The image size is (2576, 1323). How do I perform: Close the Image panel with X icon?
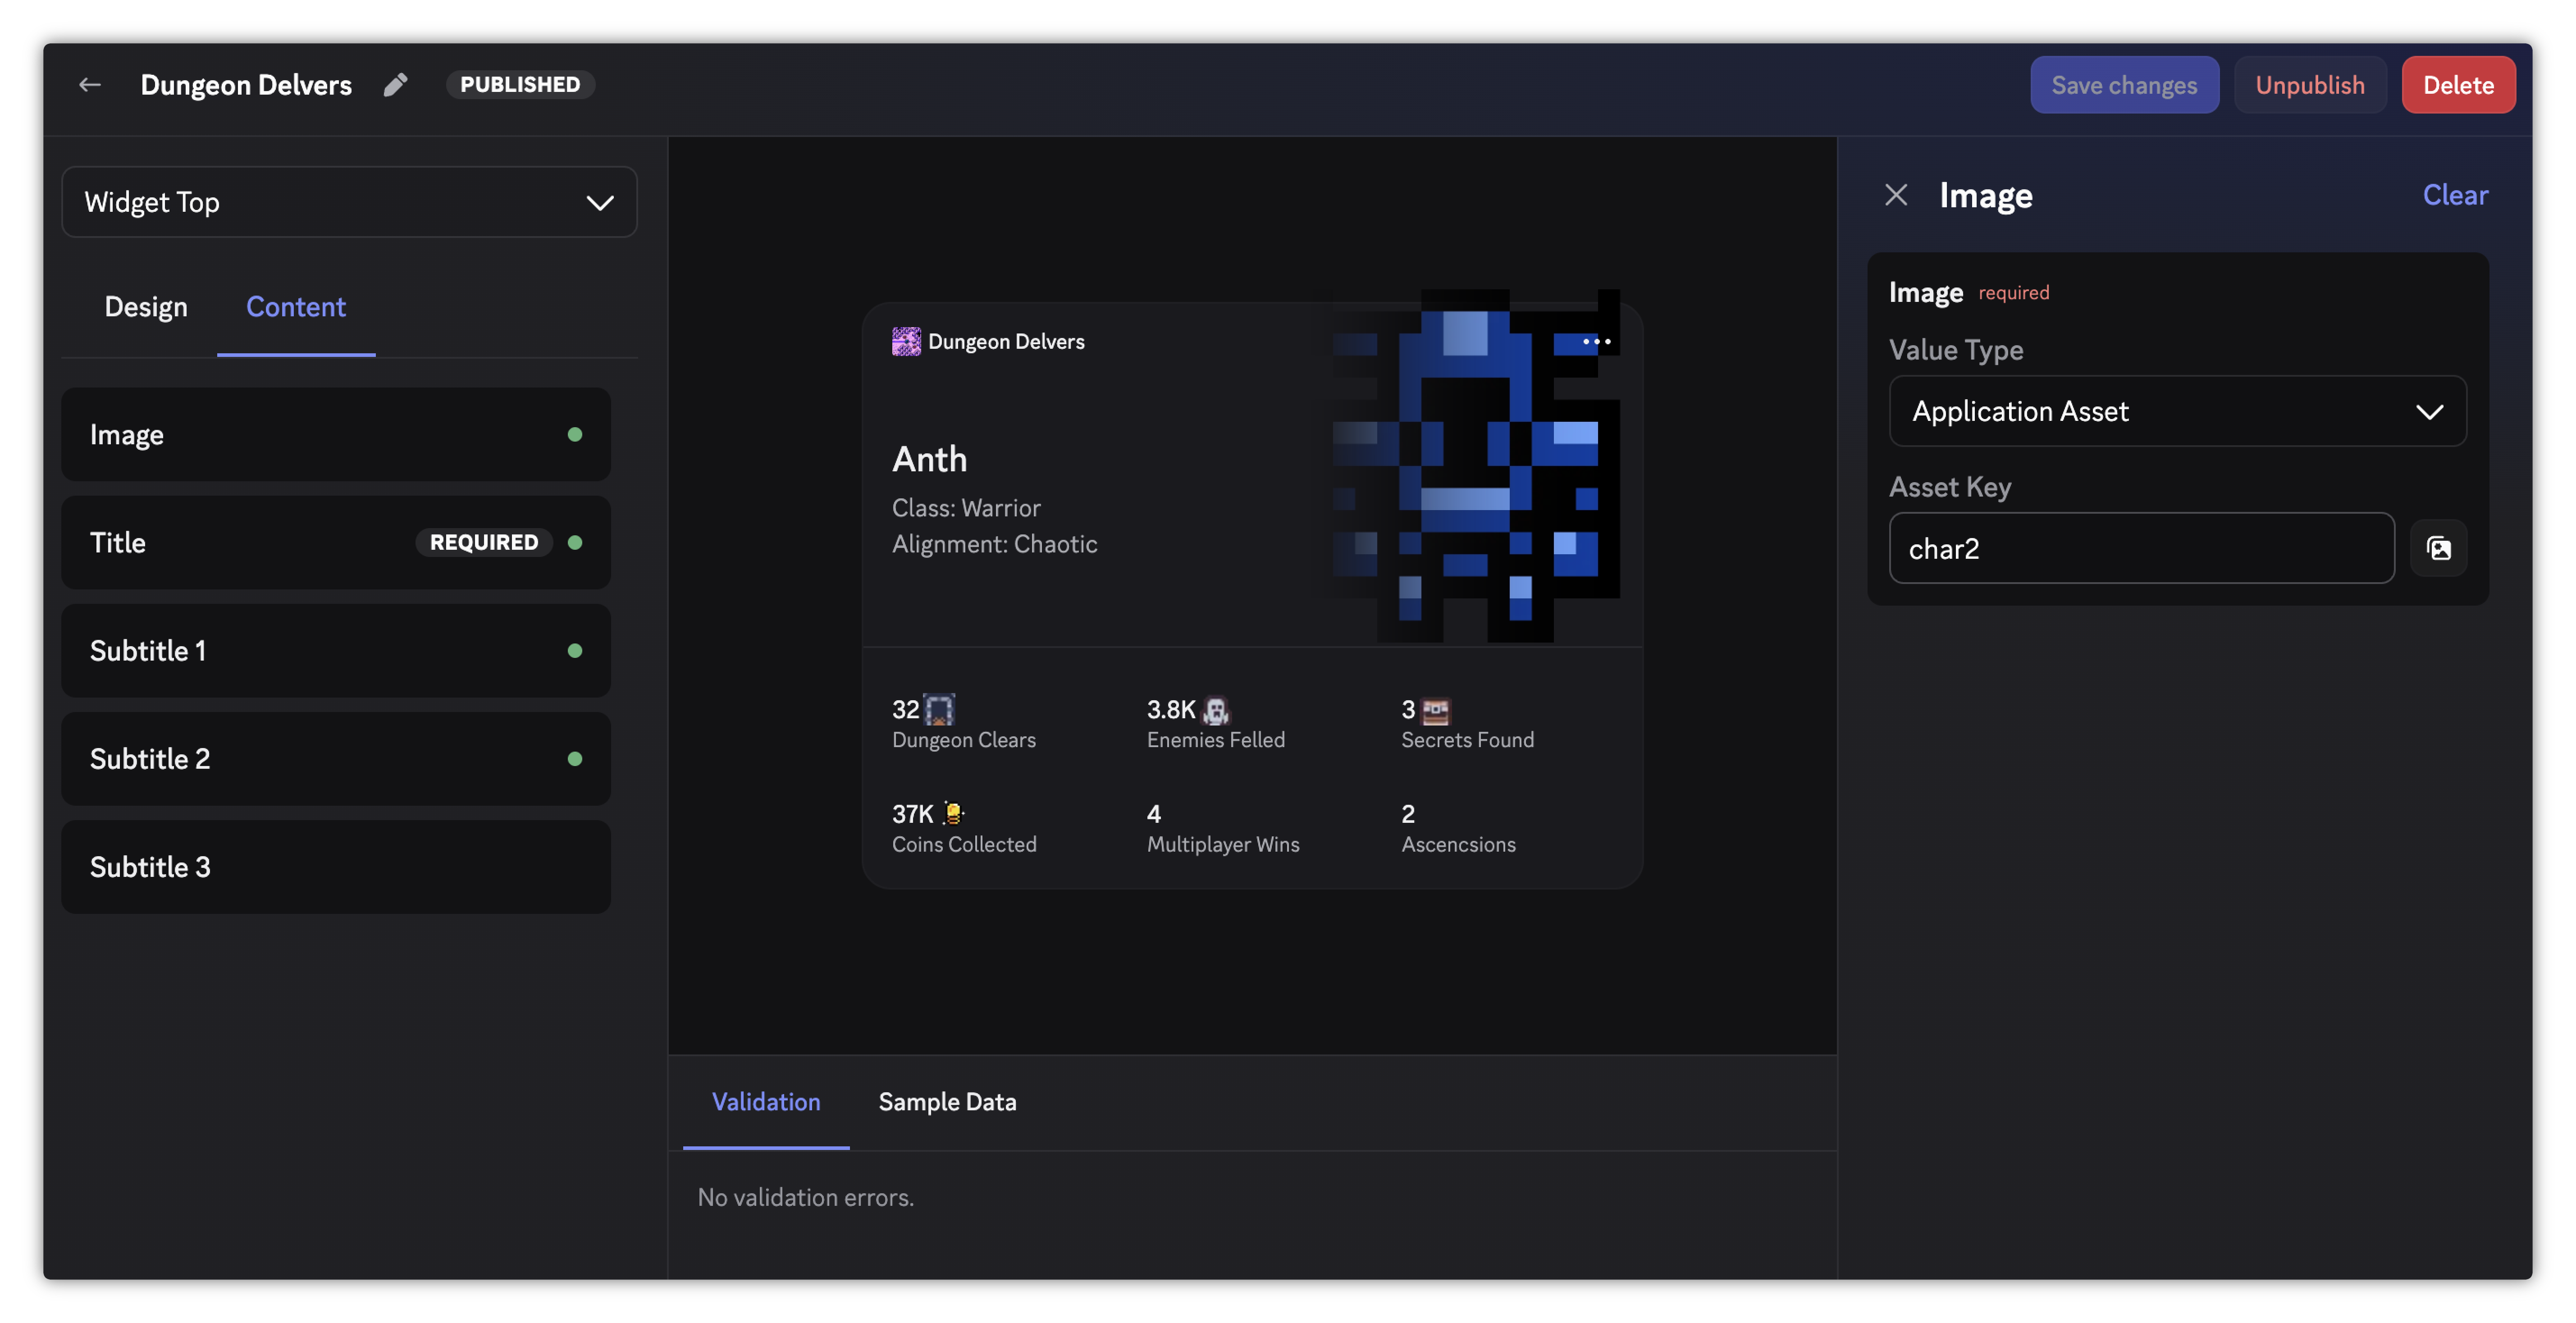tap(1896, 195)
